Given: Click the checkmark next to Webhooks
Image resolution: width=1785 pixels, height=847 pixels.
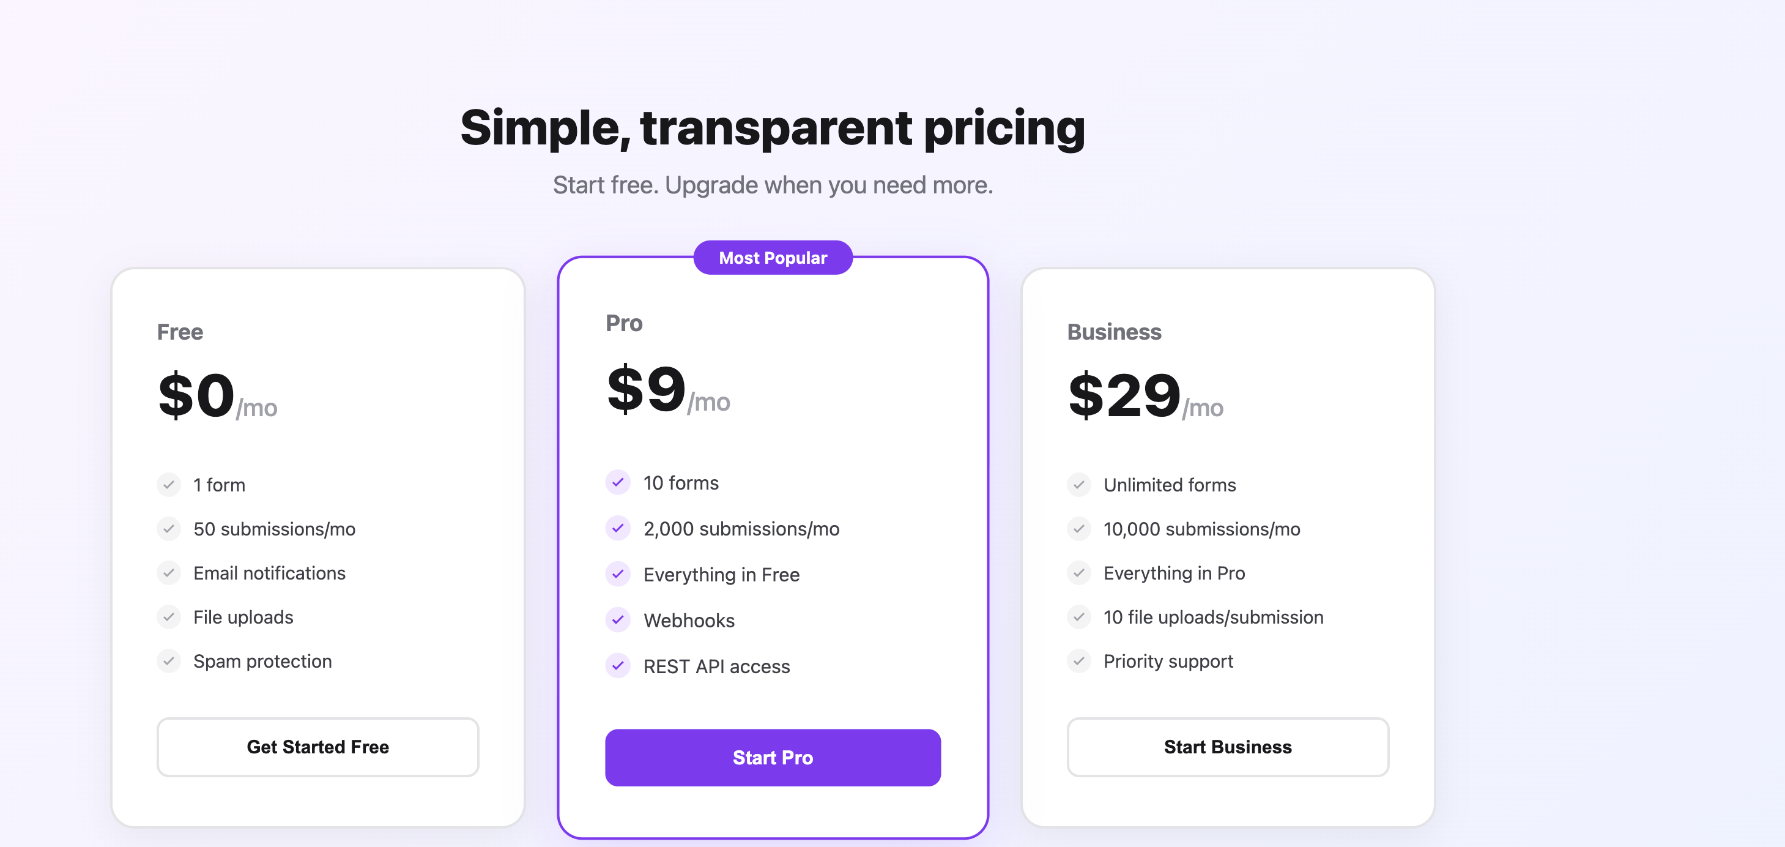Looking at the screenshot, I should (x=617, y=621).
